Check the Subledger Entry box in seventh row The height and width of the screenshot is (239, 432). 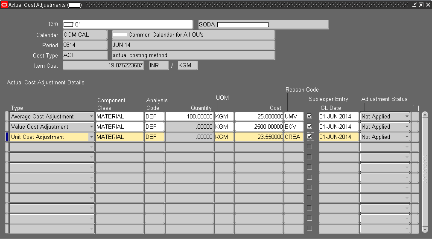click(x=309, y=177)
